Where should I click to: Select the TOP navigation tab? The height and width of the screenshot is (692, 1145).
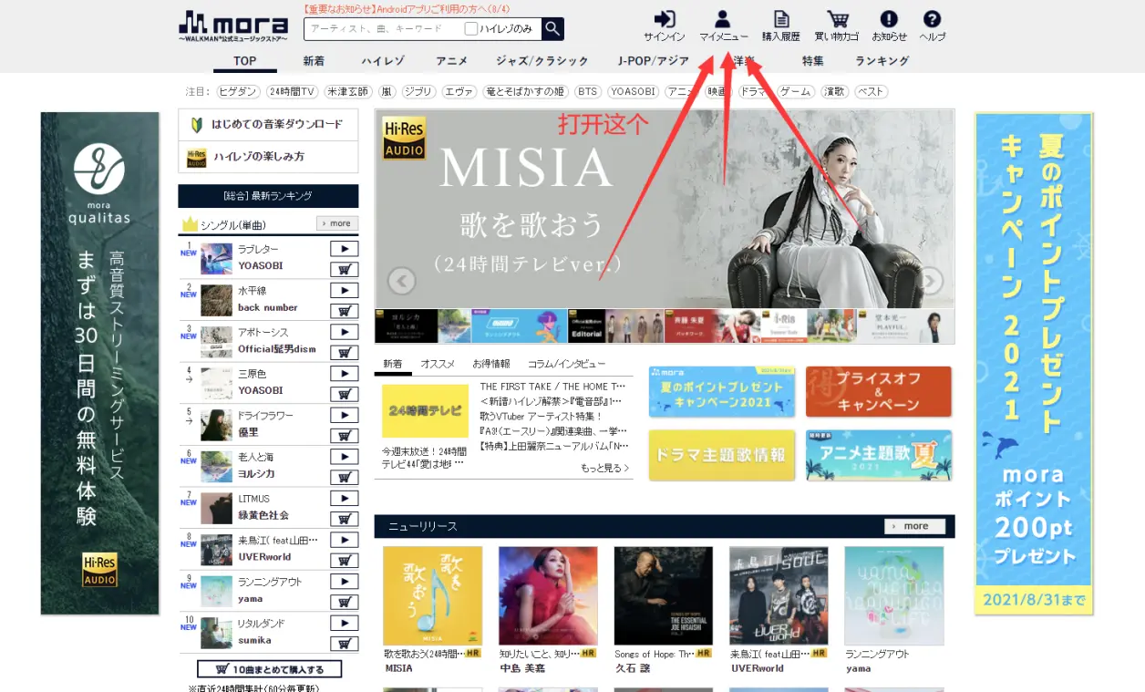(245, 61)
